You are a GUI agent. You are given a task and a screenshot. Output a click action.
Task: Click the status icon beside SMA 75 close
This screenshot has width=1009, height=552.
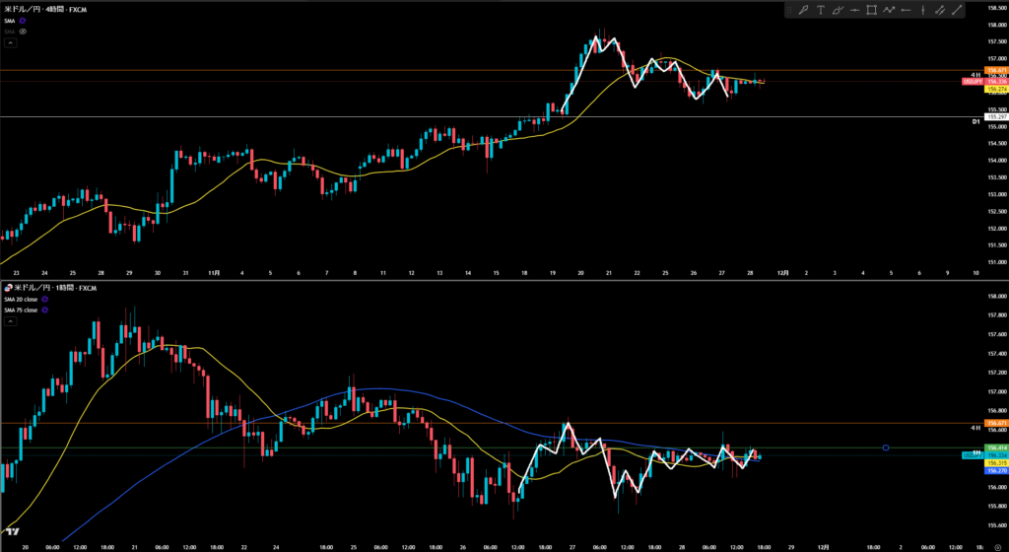[x=43, y=309]
